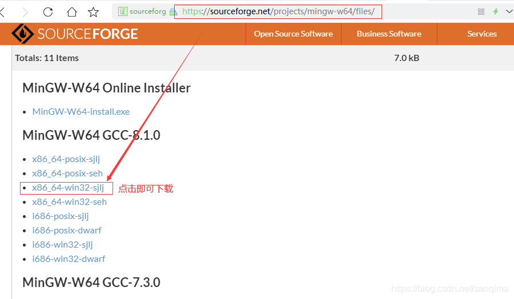Open the x86_64-win32-seh link
The width and height of the screenshot is (514, 299).
(70, 202)
